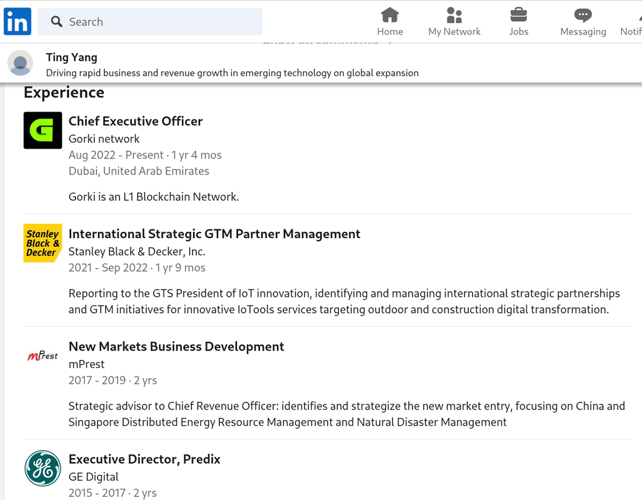642x500 pixels.
Task: Click the Experience section heading
Action: 64,92
